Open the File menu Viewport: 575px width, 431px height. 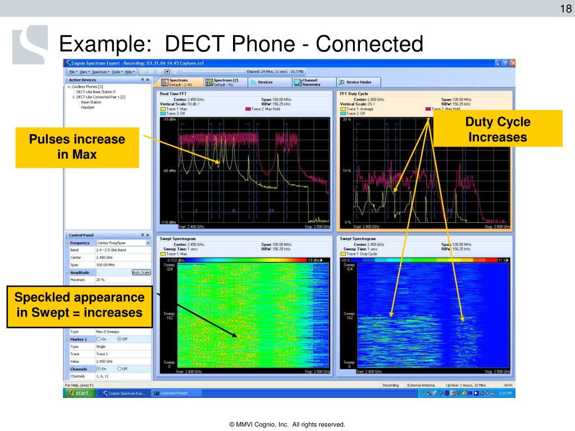[73, 72]
